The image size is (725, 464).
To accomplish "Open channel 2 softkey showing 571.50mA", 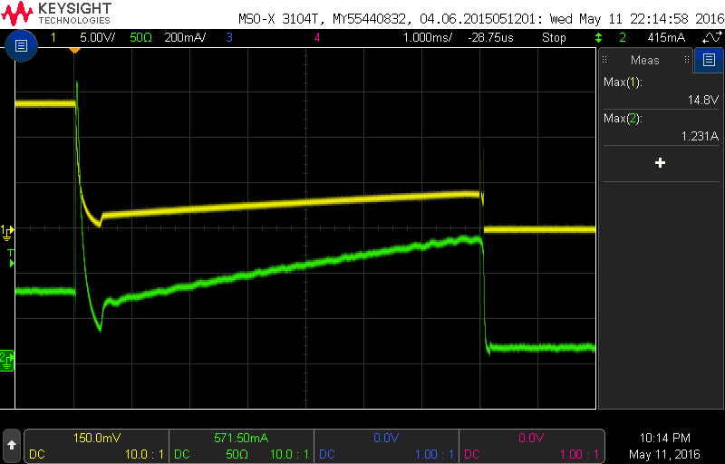I will click(x=241, y=446).
